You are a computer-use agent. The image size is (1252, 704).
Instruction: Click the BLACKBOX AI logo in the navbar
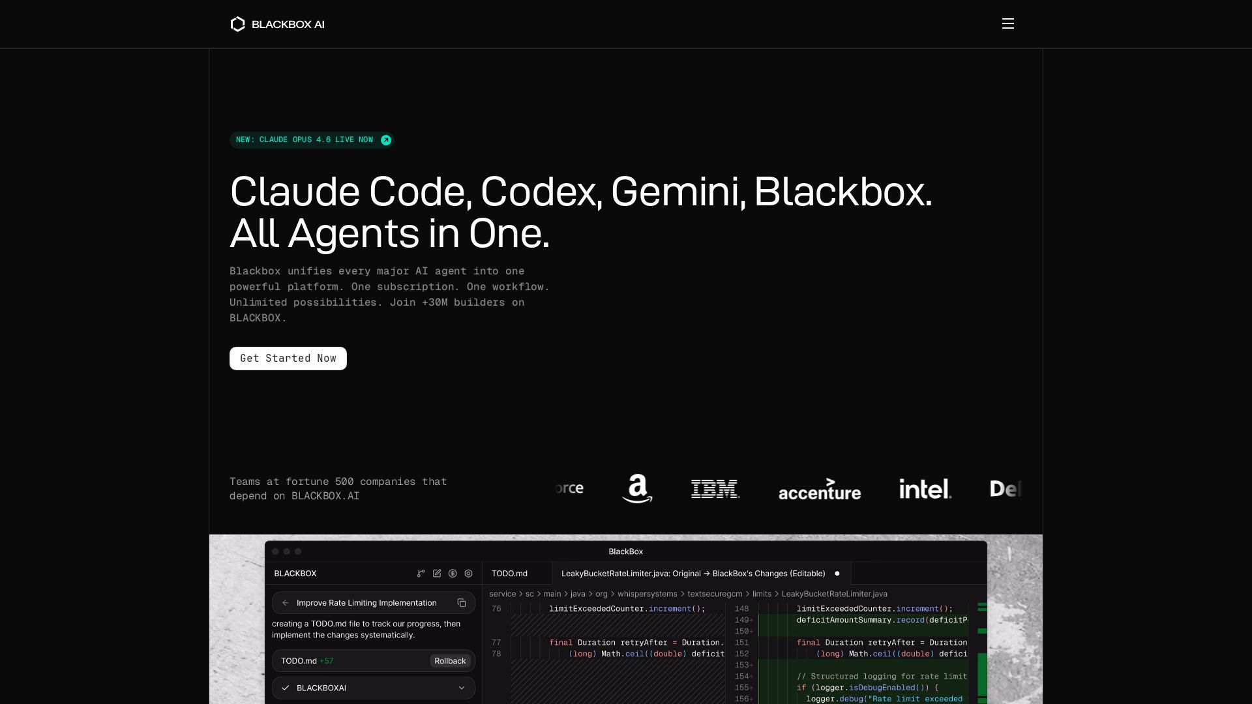(276, 23)
